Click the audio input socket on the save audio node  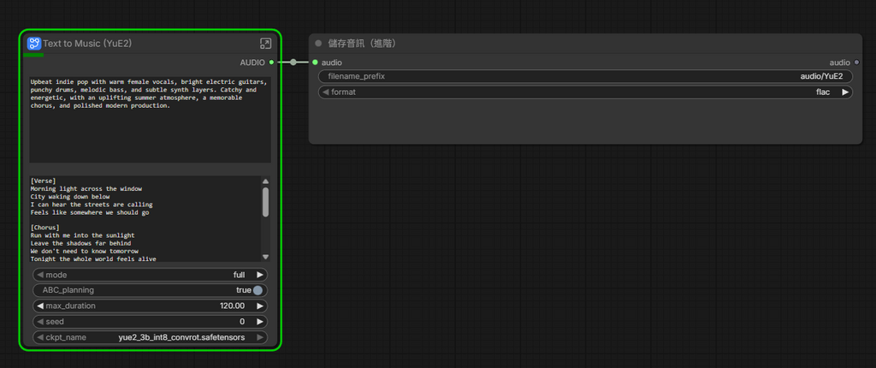point(315,62)
